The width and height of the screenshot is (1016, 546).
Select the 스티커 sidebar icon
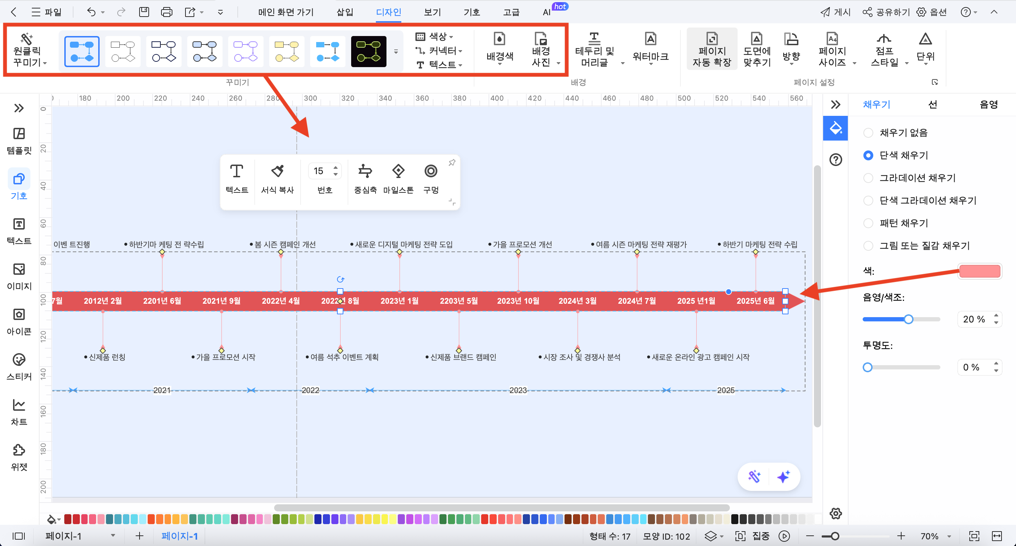(19, 366)
